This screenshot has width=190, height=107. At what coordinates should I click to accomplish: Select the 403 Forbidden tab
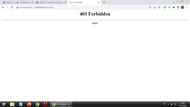click(84, 2)
